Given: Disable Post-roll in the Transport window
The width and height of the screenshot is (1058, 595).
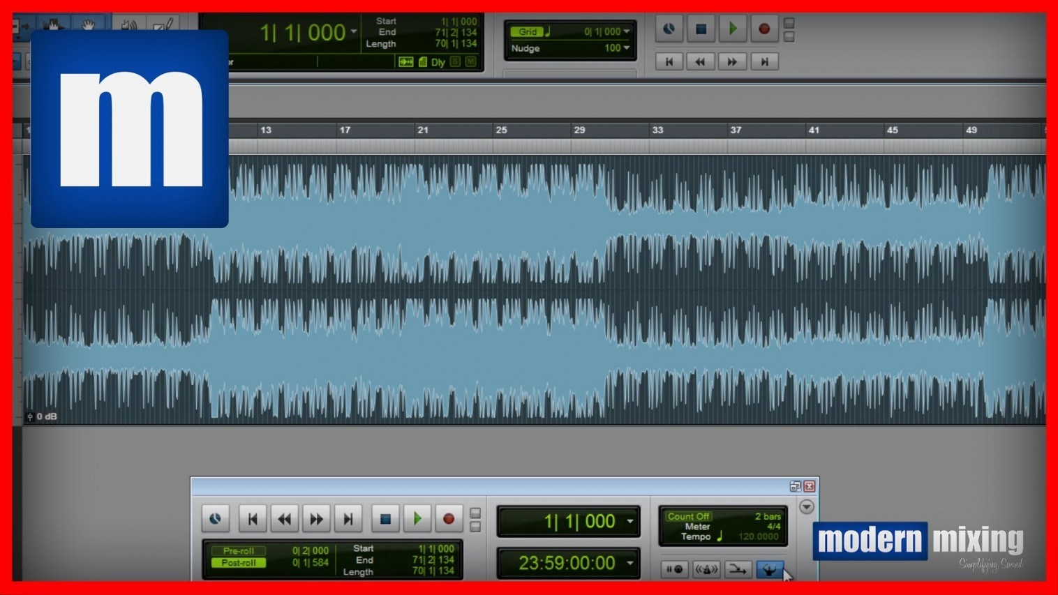Looking at the screenshot, I should (x=239, y=562).
